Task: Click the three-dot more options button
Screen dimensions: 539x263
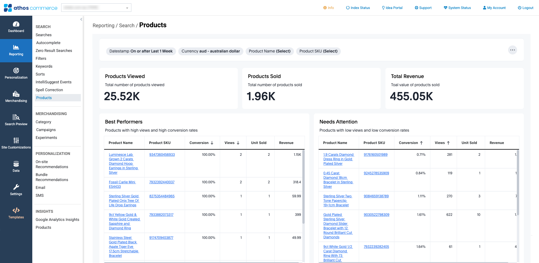Action: click(x=512, y=50)
